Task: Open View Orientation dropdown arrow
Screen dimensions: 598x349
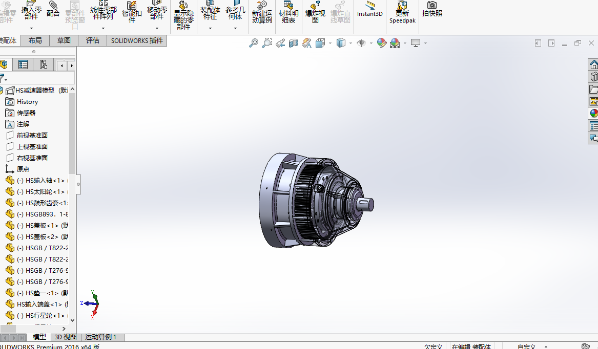Action: coord(330,43)
